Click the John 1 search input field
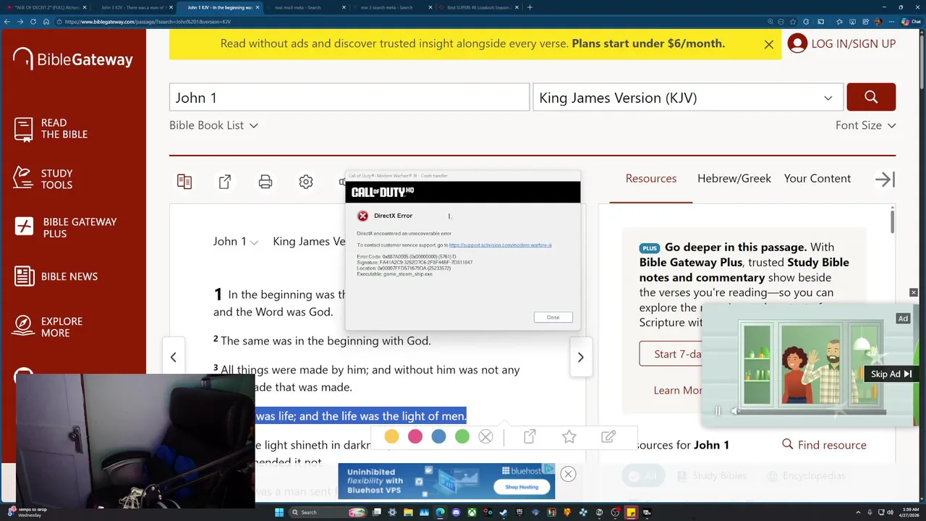The image size is (926, 521). pyautogui.click(x=349, y=98)
